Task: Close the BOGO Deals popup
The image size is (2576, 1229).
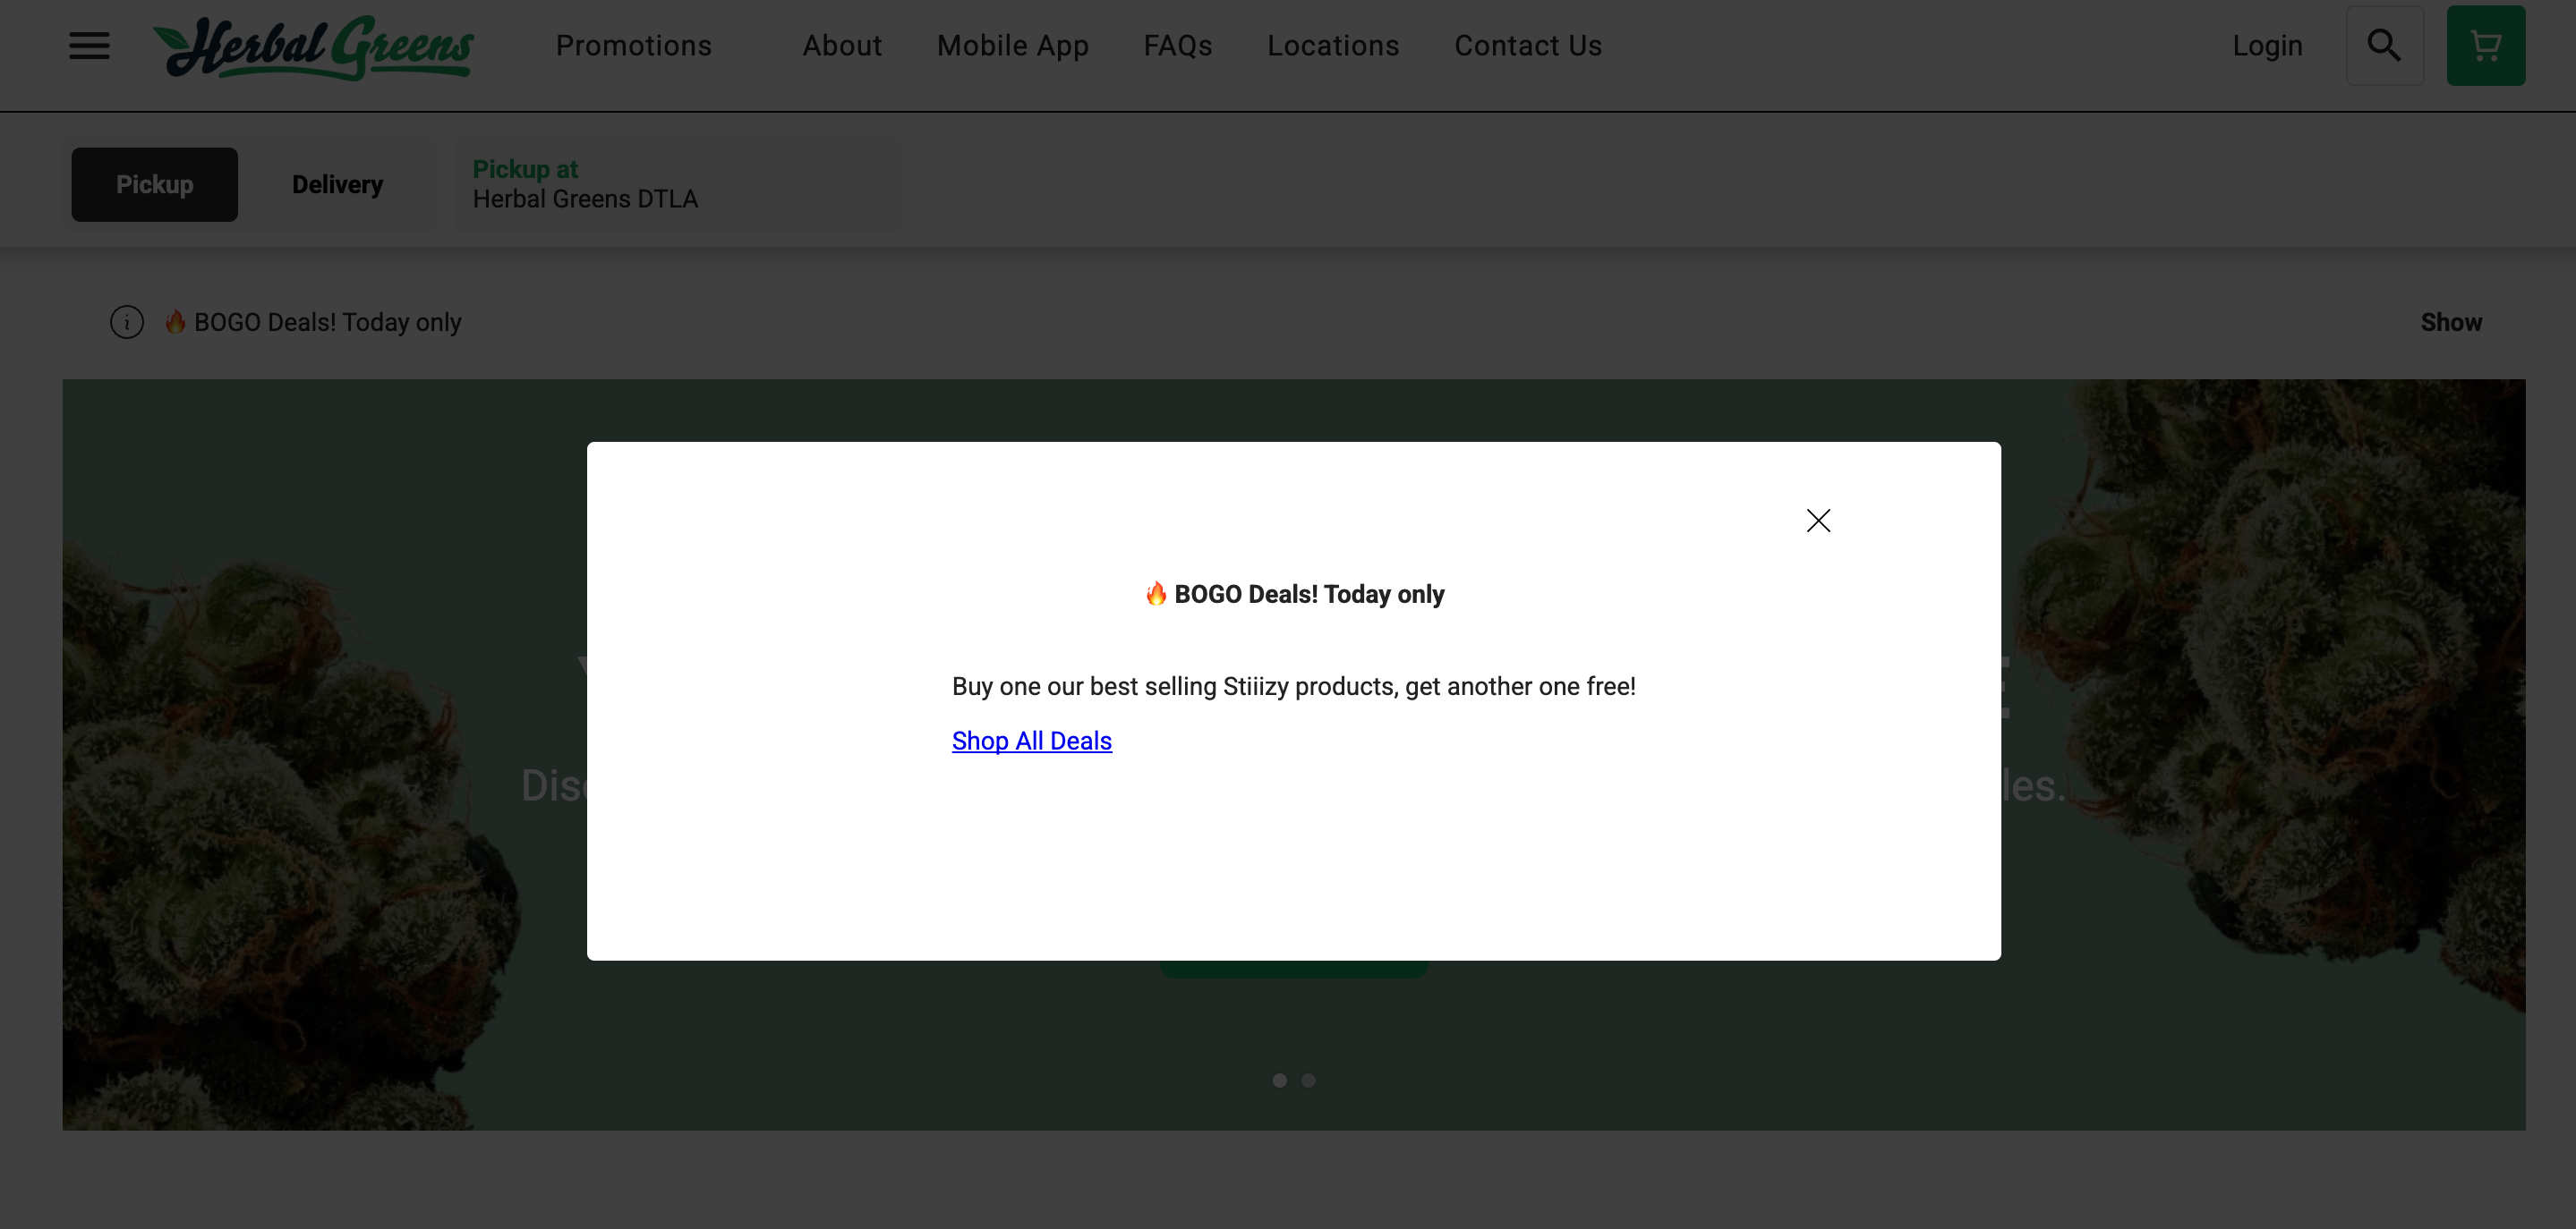Action: [x=1818, y=521]
